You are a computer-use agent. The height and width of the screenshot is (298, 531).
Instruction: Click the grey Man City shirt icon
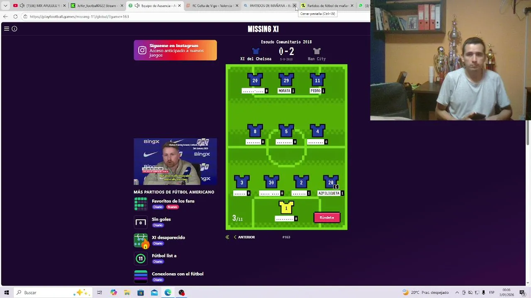[x=317, y=51]
